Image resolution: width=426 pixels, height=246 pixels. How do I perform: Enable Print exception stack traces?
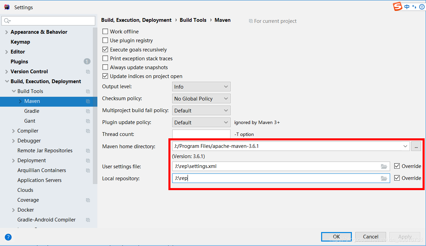(105, 58)
